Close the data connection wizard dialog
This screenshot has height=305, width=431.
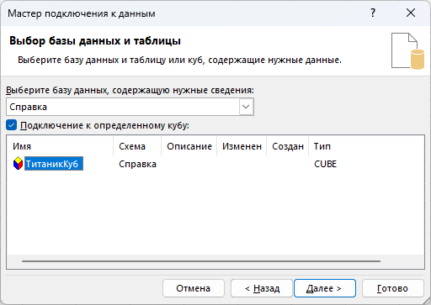coord(411,13)
